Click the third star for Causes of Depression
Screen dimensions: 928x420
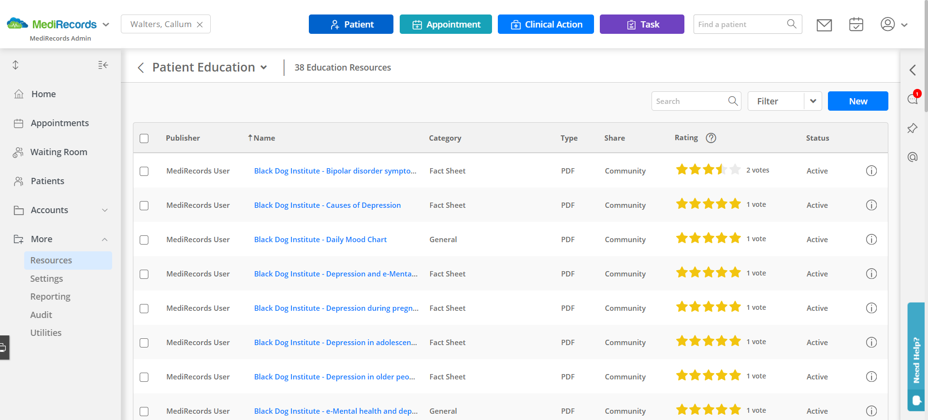point(708,204)
